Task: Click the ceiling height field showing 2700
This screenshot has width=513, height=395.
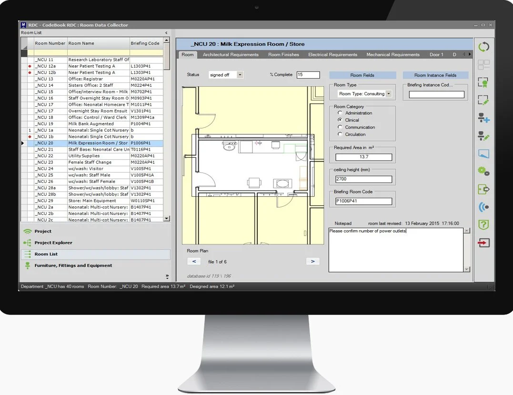Action: pyautogui.click(x=364, y=179)
